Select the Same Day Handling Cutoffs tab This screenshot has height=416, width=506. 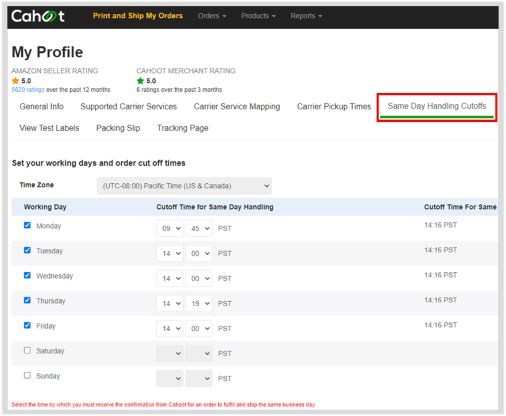point(437,106)
